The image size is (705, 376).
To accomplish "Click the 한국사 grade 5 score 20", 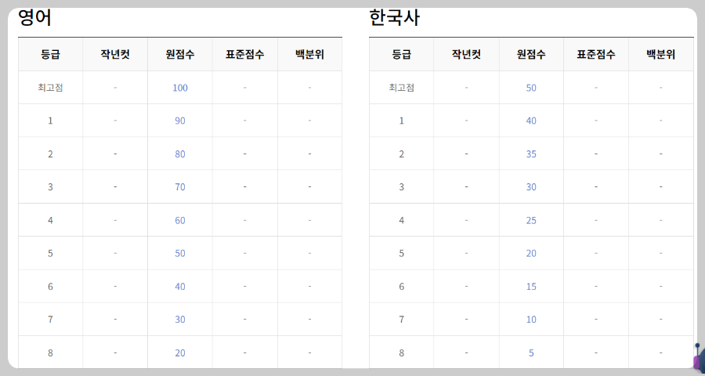I will (531, 253).
